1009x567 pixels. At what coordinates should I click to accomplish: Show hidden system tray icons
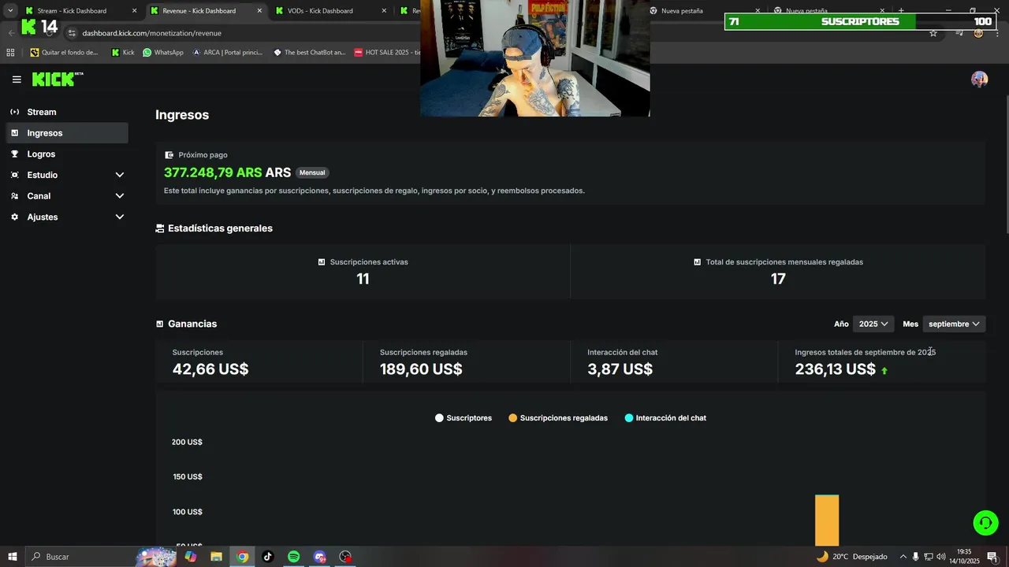coord(903,557)
